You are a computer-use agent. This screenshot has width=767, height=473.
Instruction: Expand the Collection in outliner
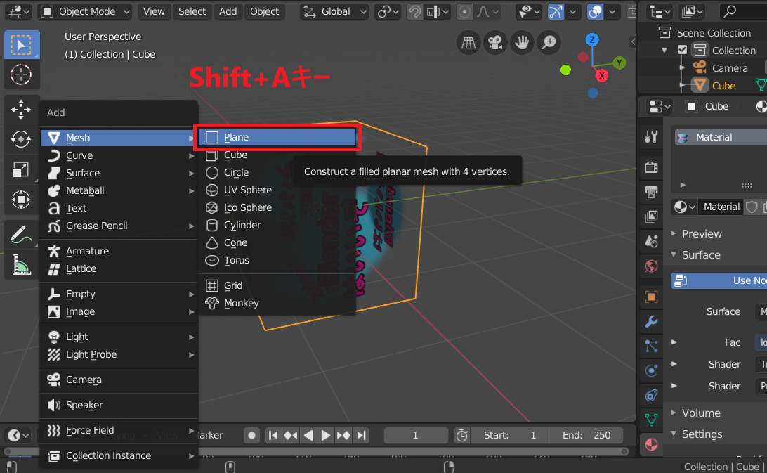click(x=664, y=51)
